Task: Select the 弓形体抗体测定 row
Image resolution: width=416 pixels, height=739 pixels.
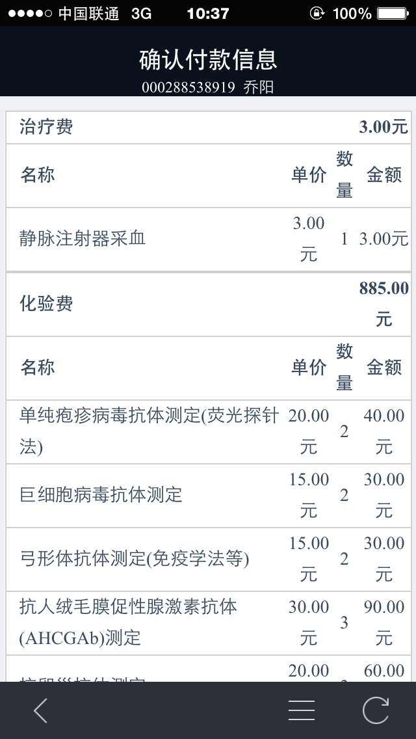Action: (x=134, y=559)
